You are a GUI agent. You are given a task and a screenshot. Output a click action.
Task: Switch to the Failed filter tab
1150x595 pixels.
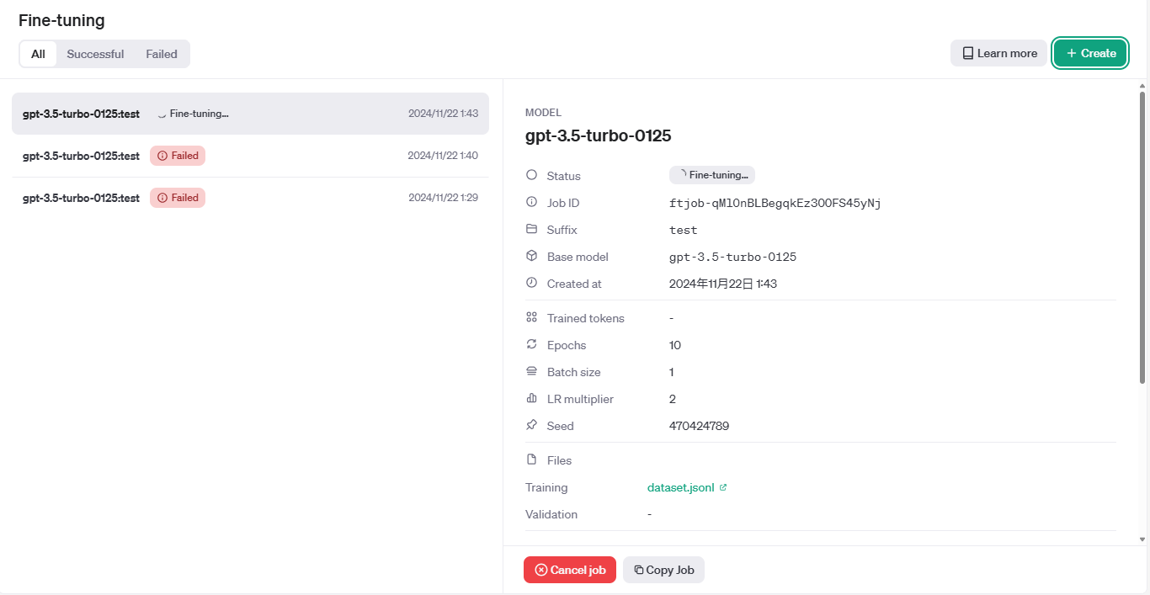(x=162, y=54)
